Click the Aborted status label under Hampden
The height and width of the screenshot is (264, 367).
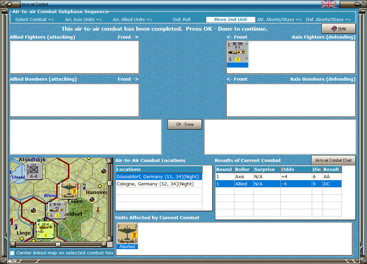127,246
